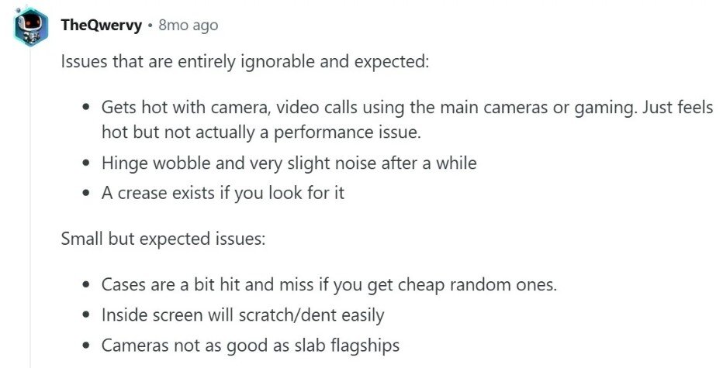Click the bullet dot before 'Inside screen will scratch'
This screenshot has height=368, width=723.
(x=86, y=315)
